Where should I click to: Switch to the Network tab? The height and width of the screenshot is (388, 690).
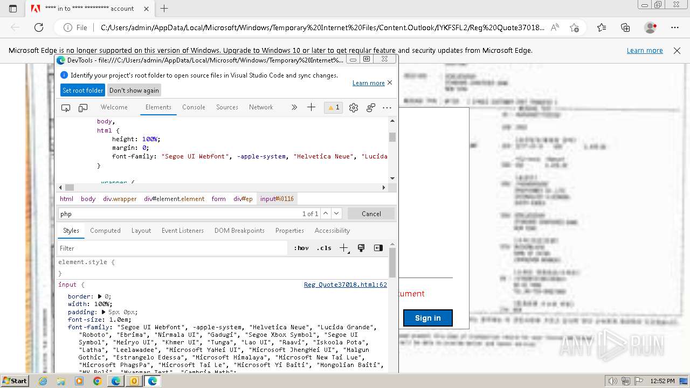click(261, 107)
